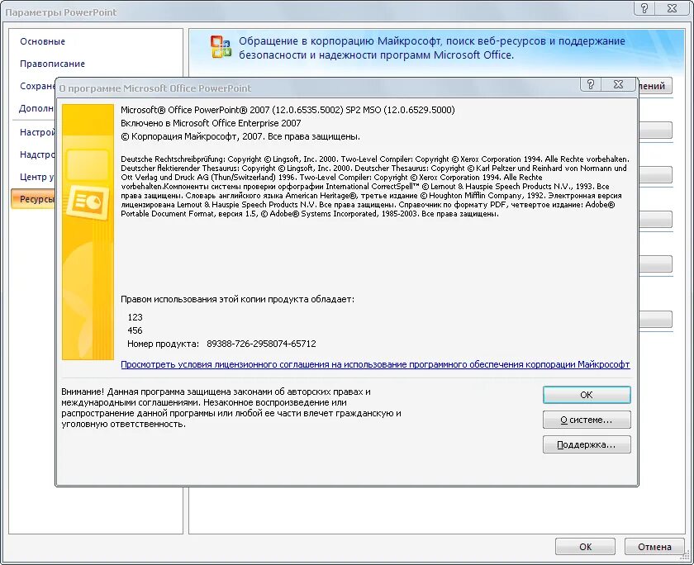Select the Сохранение category in the sidebar
The width and height of the screenshot is (694, 565).
tap(37, 86)
